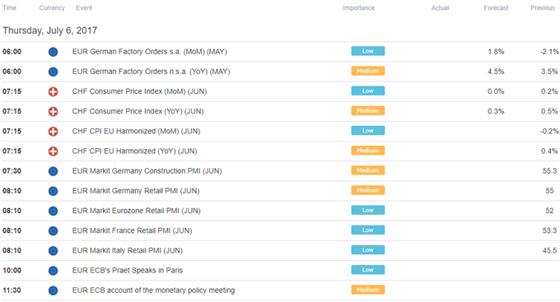This screenshot has height=302, width=560.
Task: Select the Swiss flag icon next to CHF CPI EU Harmonized (YoY)
Action: 53,151
